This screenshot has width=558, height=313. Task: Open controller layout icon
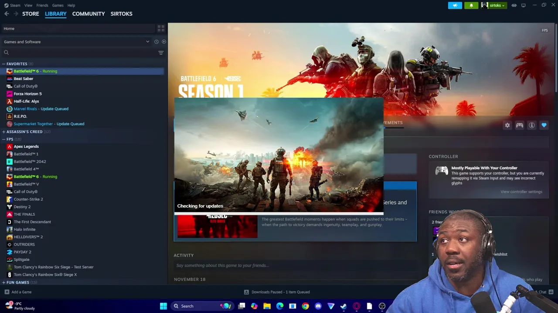[520, 125]
